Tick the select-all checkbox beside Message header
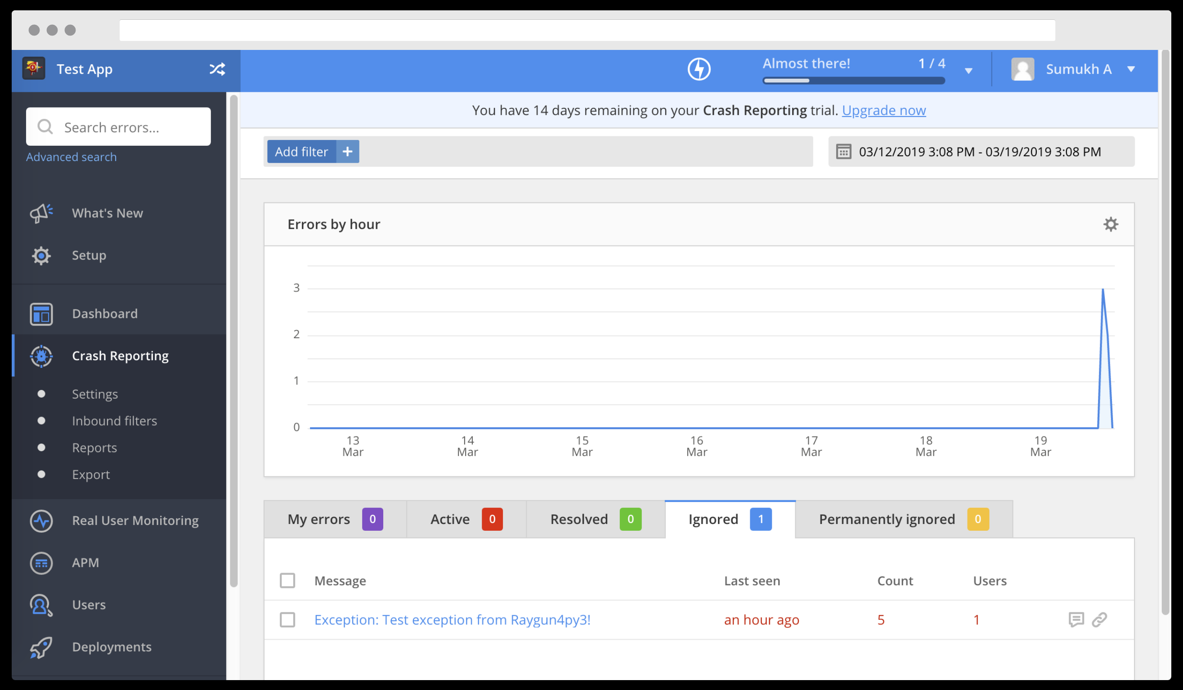Image resolution: width=1183 pixels, height=690 pixels. tap(287, 581)
